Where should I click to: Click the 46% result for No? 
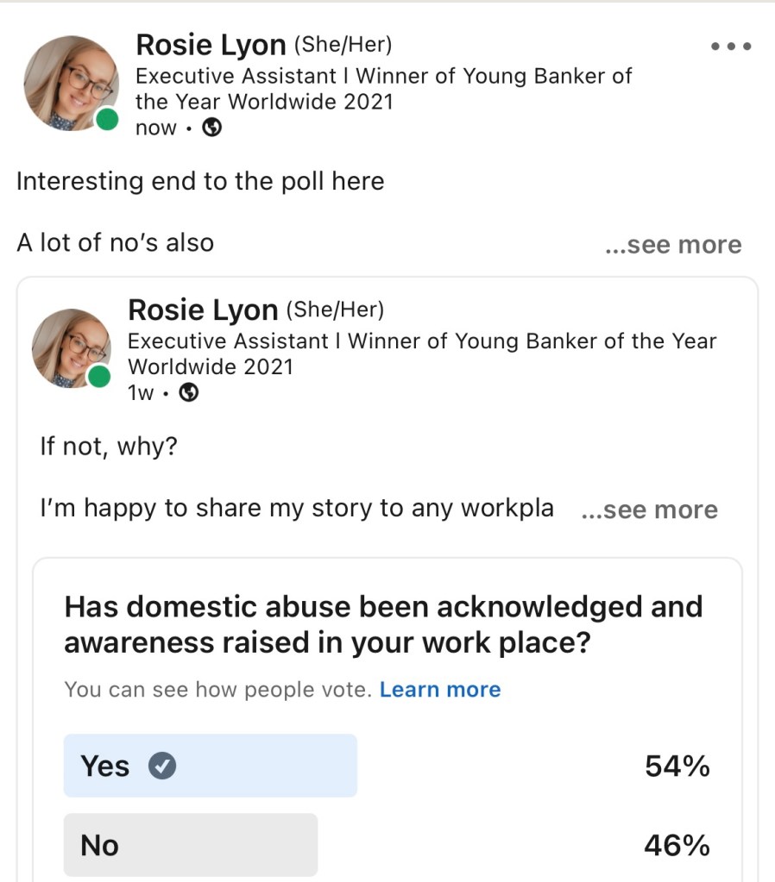(677, 845)
